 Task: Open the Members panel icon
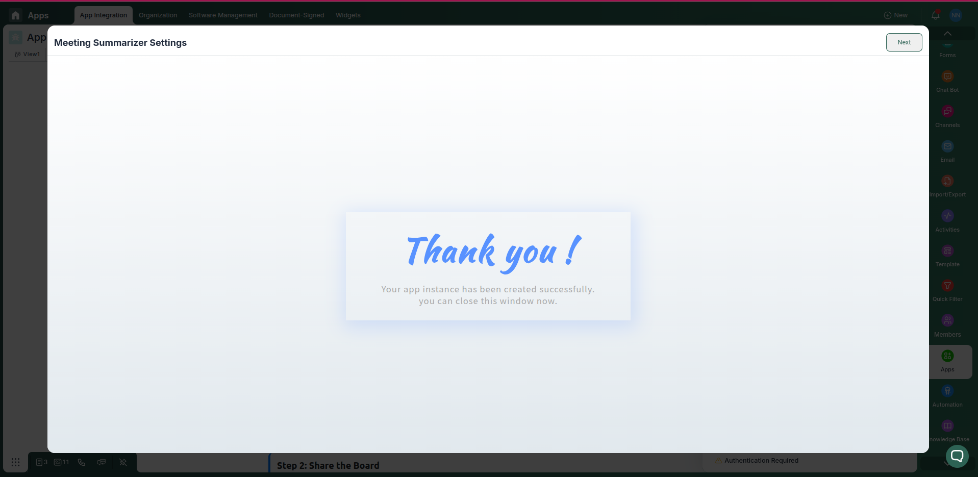pos(947,321)
